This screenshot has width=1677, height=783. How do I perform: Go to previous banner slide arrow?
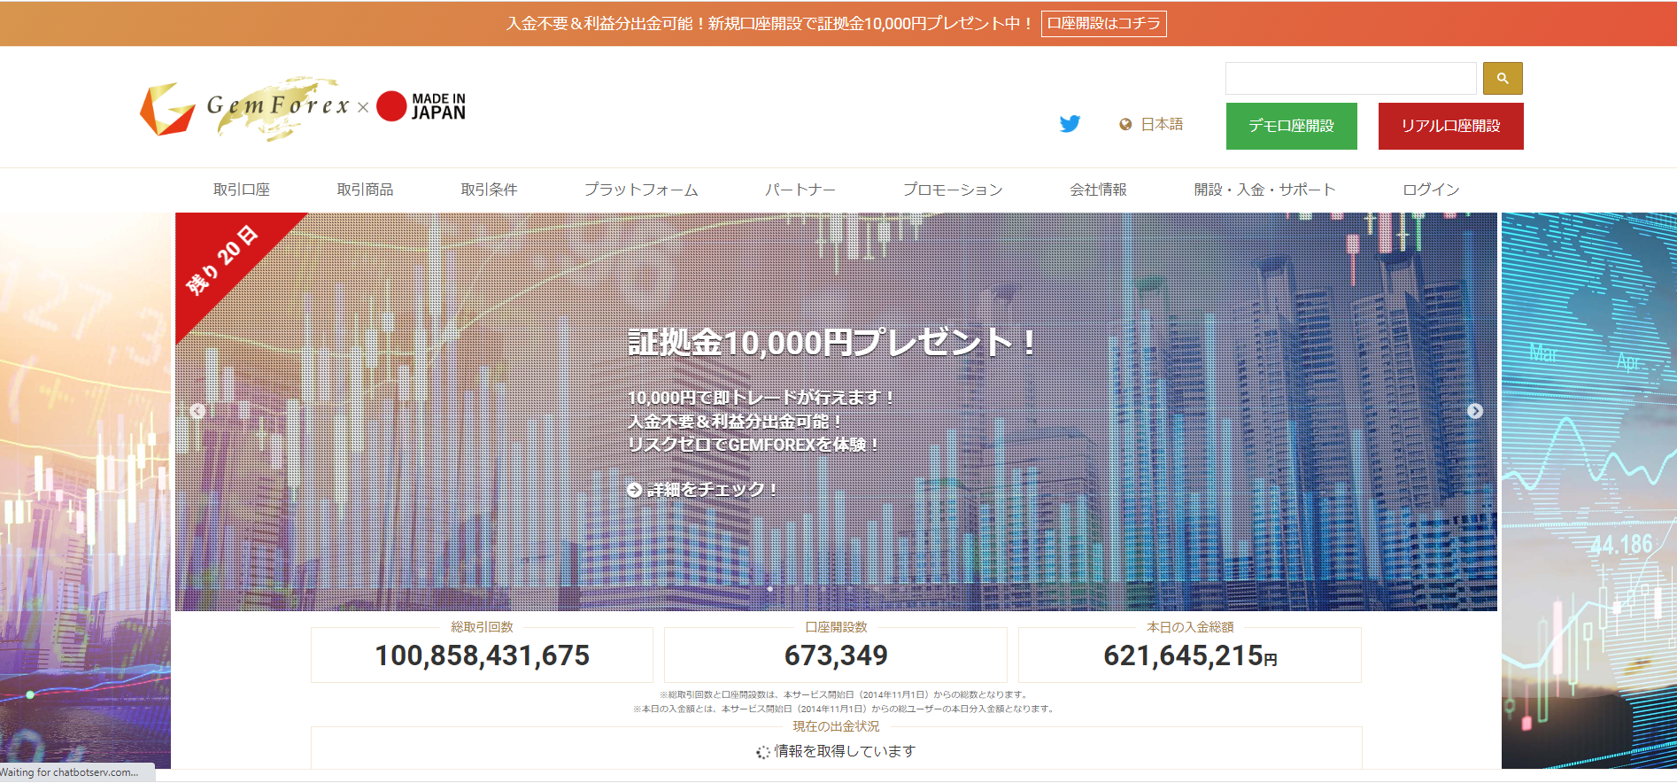pos(197,411)
